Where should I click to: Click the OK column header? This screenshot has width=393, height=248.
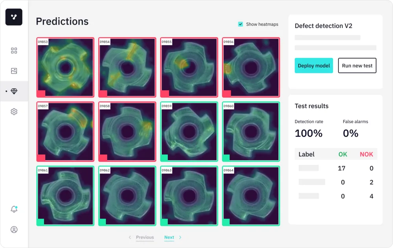[343, 154]
